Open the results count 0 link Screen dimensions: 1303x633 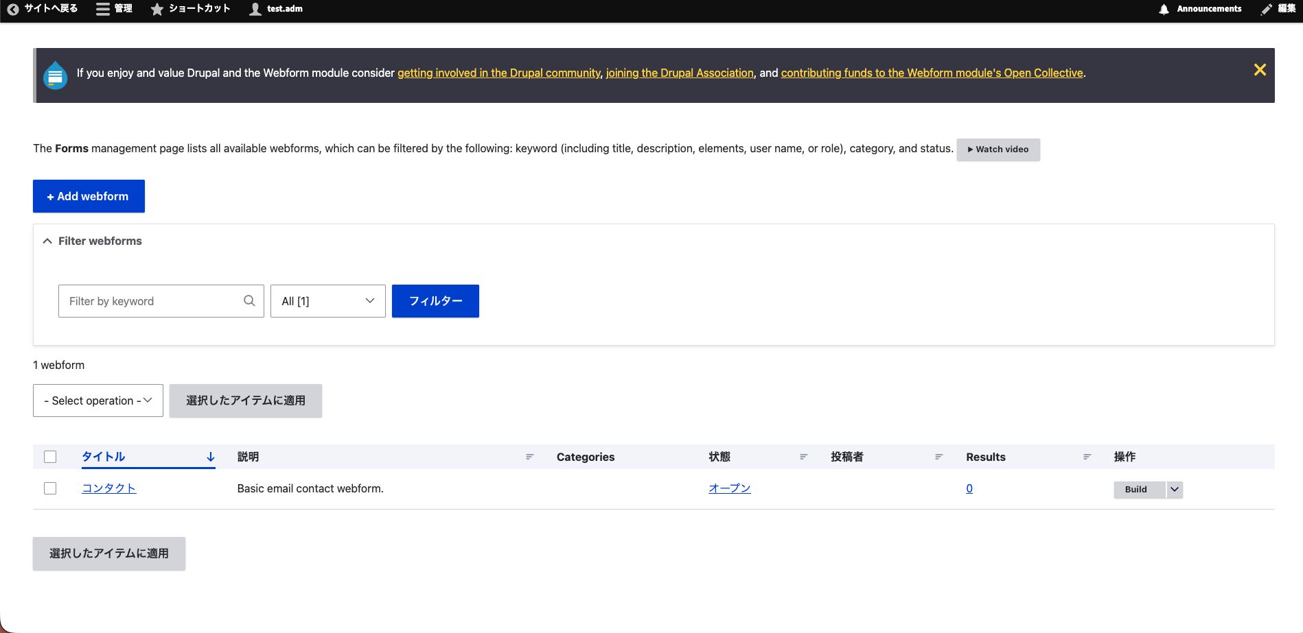point(969,488)
